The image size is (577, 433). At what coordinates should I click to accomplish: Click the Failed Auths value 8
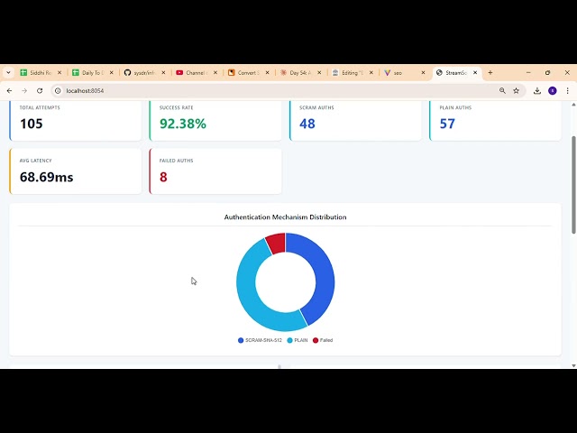[x=163, y=177]
